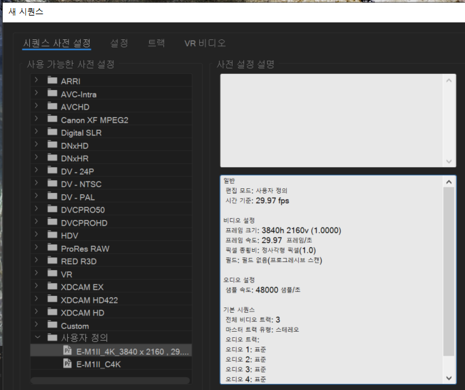This screenshot has width=465, height=390.
Task: Click the AVCHD folder icon
Action: (52, 106)
